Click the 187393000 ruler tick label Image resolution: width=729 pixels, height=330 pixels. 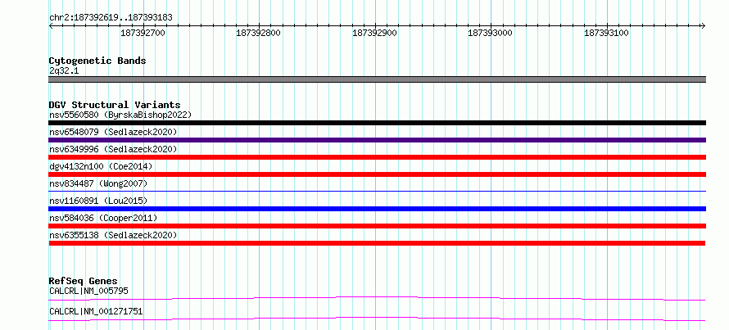490,34
